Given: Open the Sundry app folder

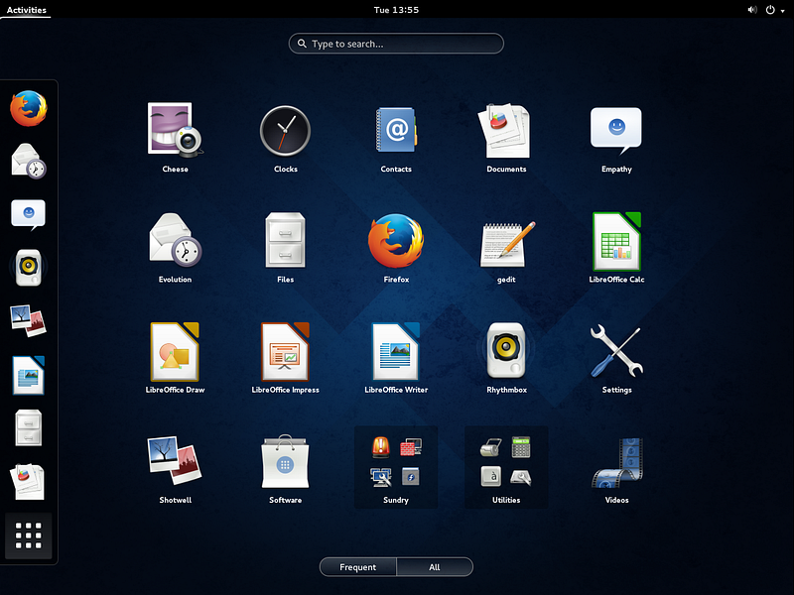Looking at the screenshot, I should coord(396,468).
